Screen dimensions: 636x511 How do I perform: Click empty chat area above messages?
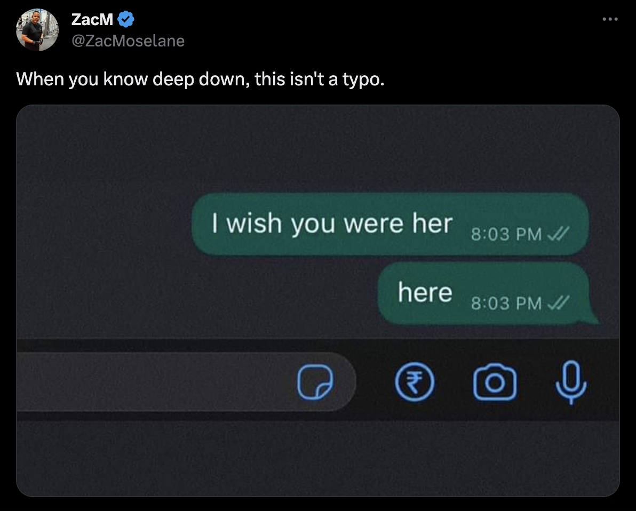tap(318, 148)
